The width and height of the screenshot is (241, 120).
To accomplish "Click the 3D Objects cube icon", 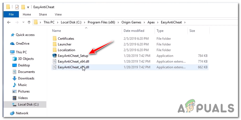I will click(15, 59).
